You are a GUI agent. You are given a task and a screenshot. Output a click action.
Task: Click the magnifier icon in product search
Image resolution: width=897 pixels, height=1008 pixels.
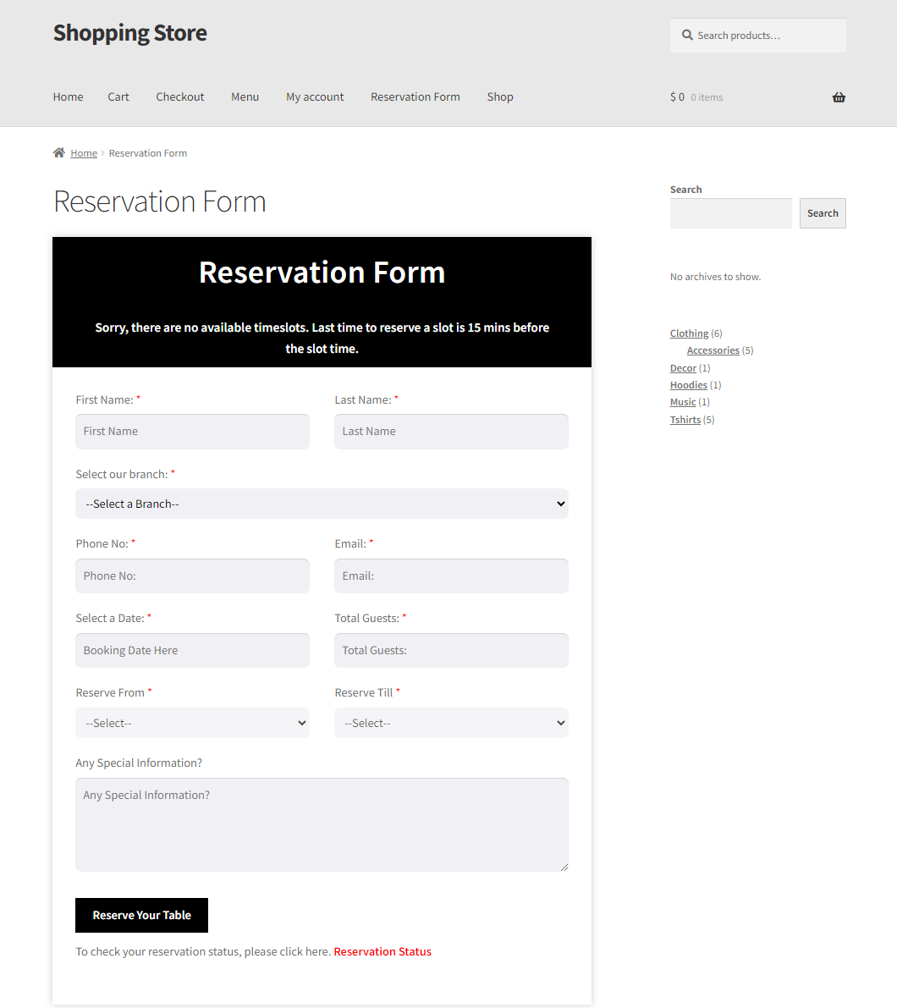point(687,36)
